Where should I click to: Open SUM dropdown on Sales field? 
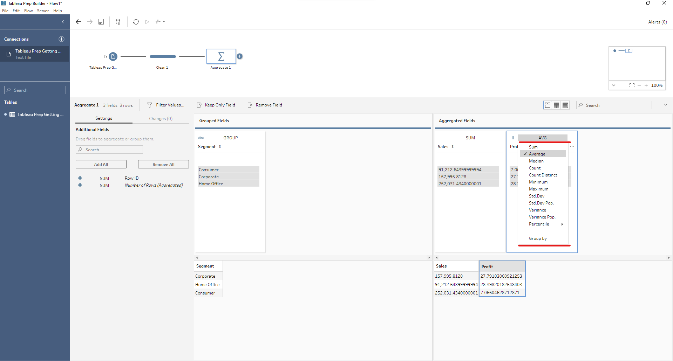pos(470,138)
